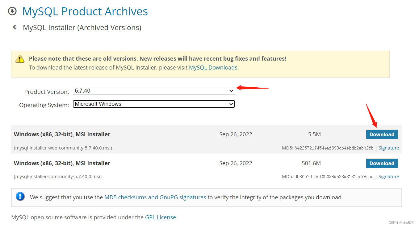Viewport: 419px width, 227px height.
Task: Download the 5.5M web community installer
Action: tap(382, 134)
